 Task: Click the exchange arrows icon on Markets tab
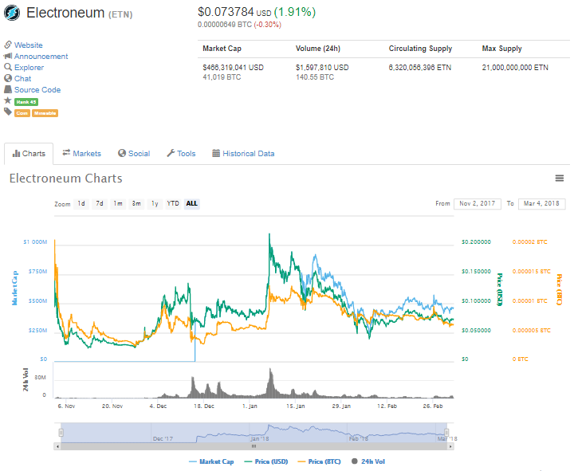(66, 153)
